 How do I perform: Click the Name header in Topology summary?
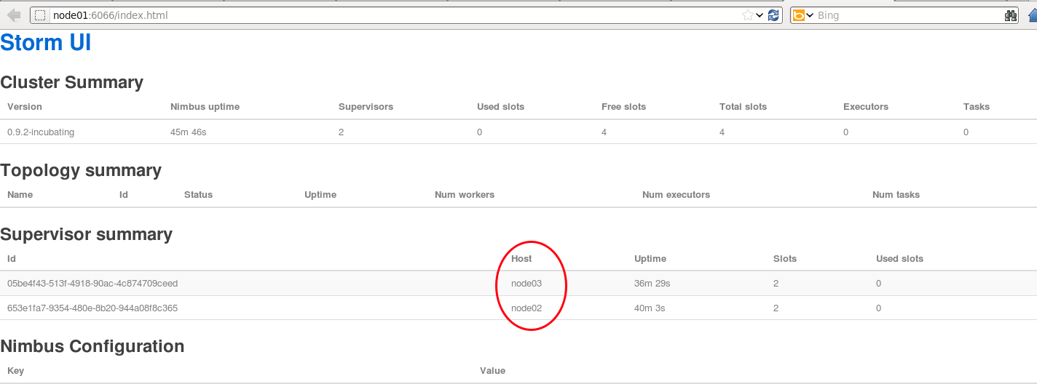tap(20, 195)
